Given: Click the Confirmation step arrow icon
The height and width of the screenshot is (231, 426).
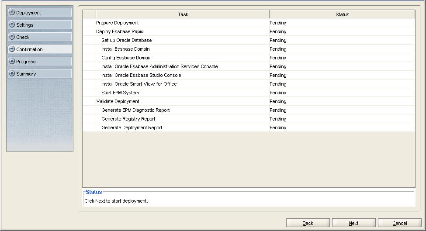Looking at the screenshot, I should 12,49.
